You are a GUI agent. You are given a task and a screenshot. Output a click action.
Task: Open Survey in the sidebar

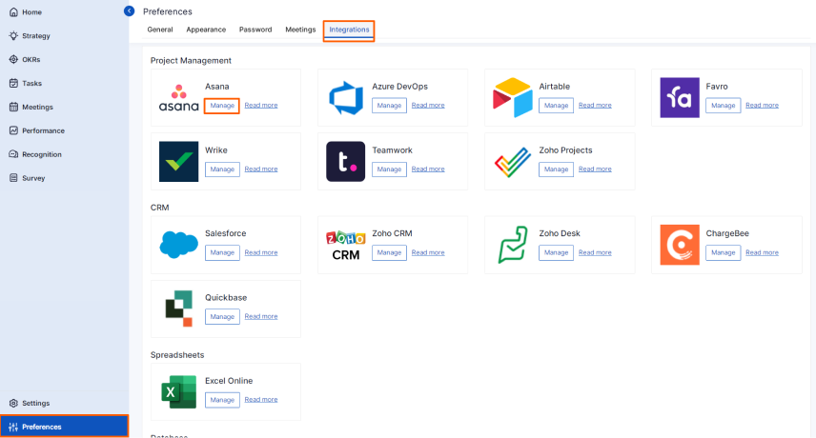pos(33,178)
